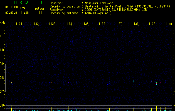Screen dimensions: 175x111
Task: Click the yellow intensity spike before 1131
Action: click(11, 108)
